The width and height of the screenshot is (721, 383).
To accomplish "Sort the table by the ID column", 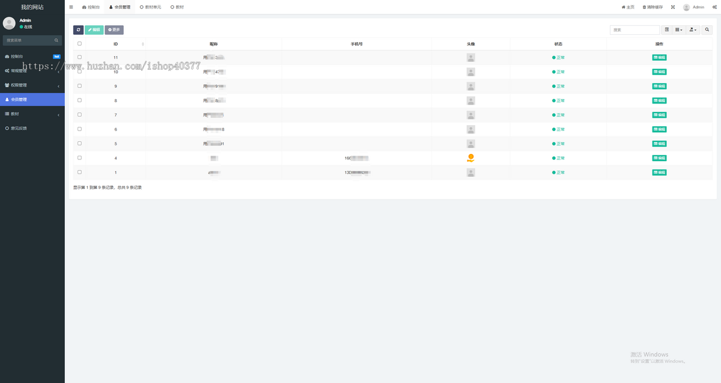I will (115, 44).
